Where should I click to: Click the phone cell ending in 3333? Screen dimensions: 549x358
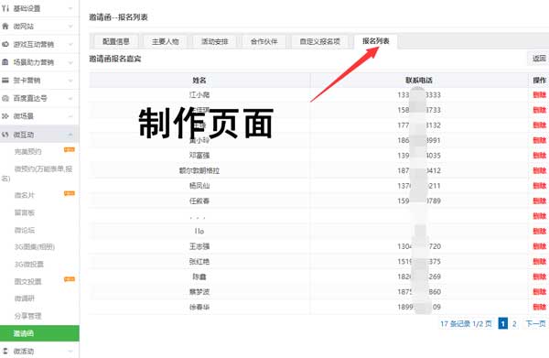click(x=419, y=95)
